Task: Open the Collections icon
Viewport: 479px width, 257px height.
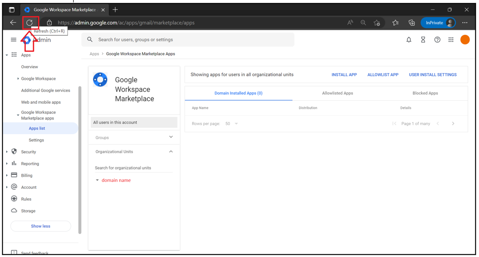Action: [412, 22]
